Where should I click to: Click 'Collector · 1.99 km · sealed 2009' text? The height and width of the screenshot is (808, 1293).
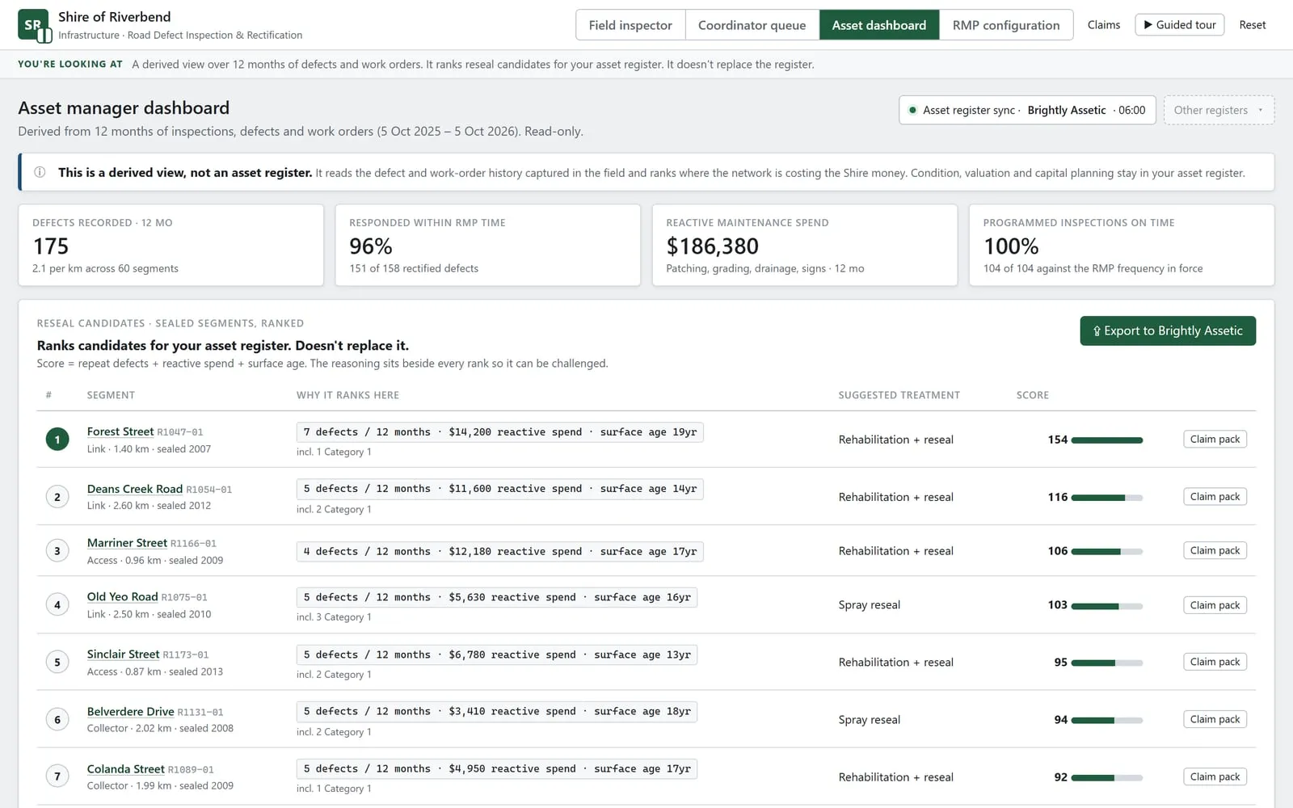tap(160, 786)
